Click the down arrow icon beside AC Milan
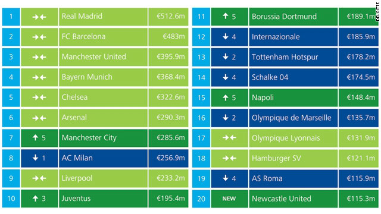Screen dimensions: 381x214 35,158
